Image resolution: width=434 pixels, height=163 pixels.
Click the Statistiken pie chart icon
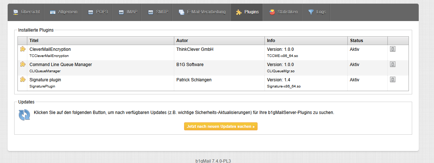coord(272,12)
